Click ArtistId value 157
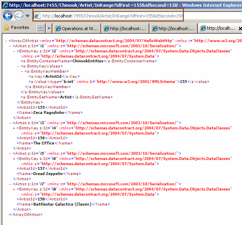This screenshot has width=242, height=225. tap(41, 169)
